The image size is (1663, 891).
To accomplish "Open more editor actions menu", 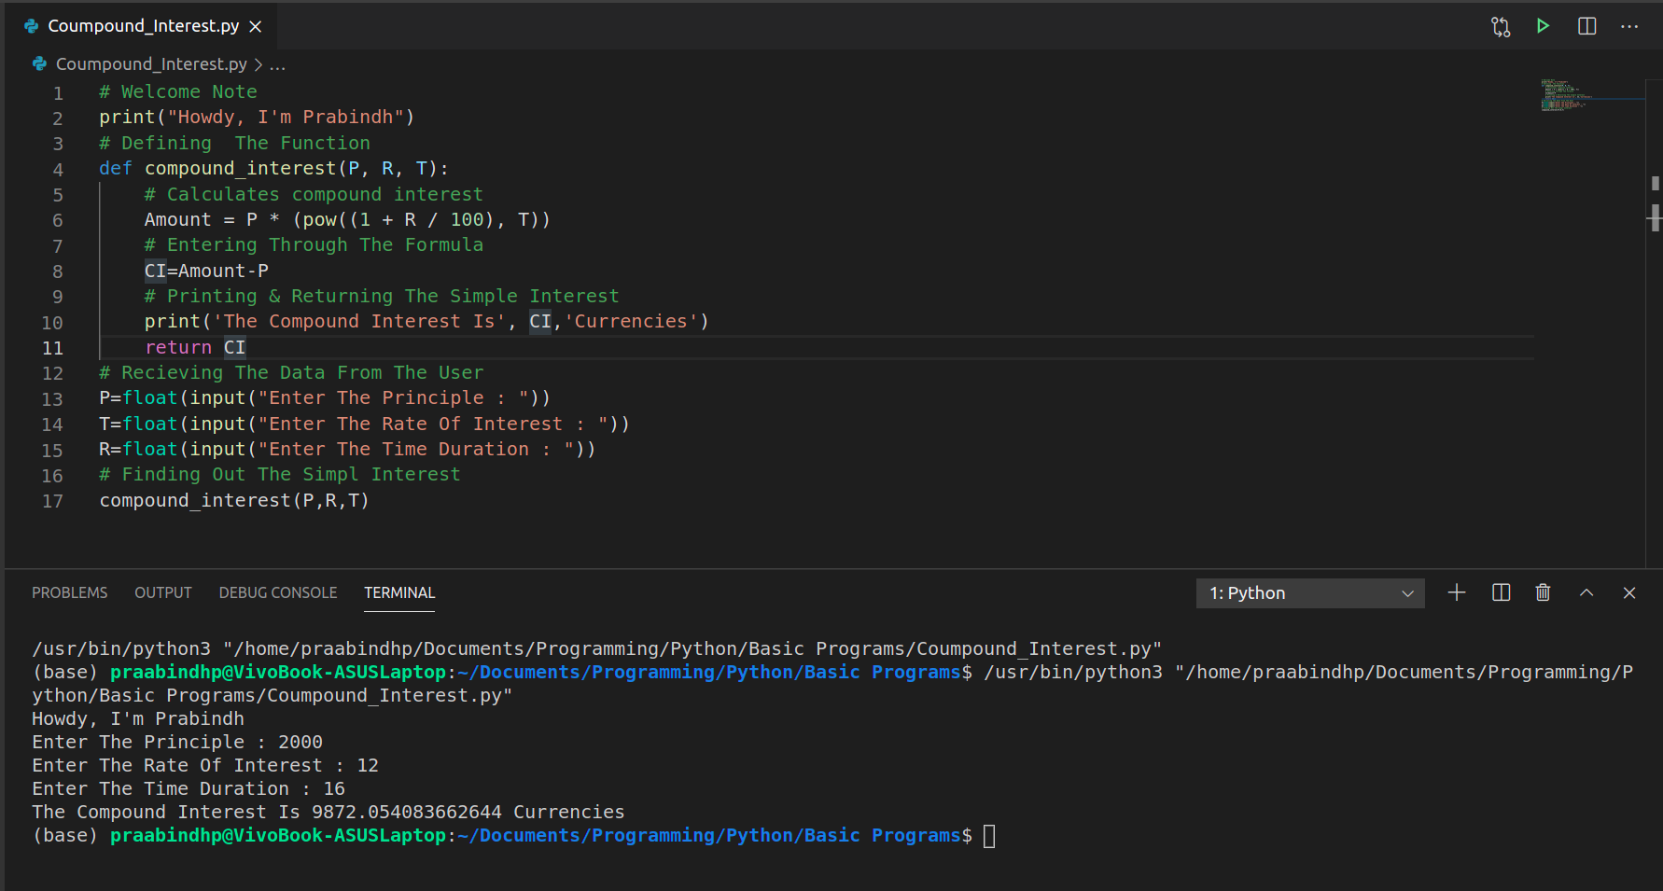I will [x=1629, y=26].
